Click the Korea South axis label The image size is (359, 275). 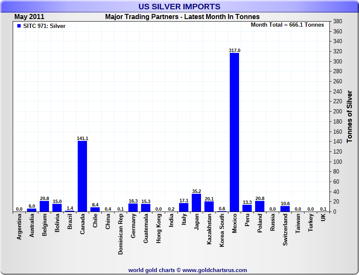(x=222, y=230)
